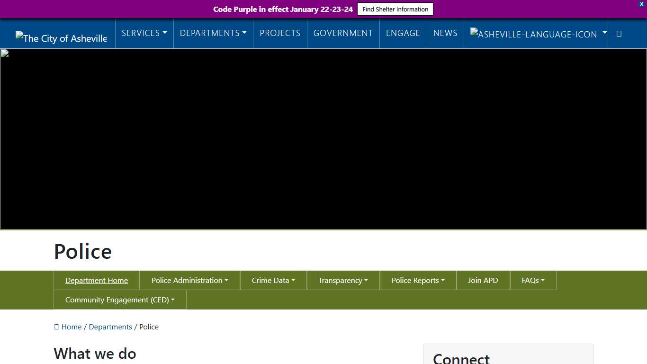Screen dimensions: 647x364
Task: Expand the Services dropdown menu
Action: click(x=144, y=33)
